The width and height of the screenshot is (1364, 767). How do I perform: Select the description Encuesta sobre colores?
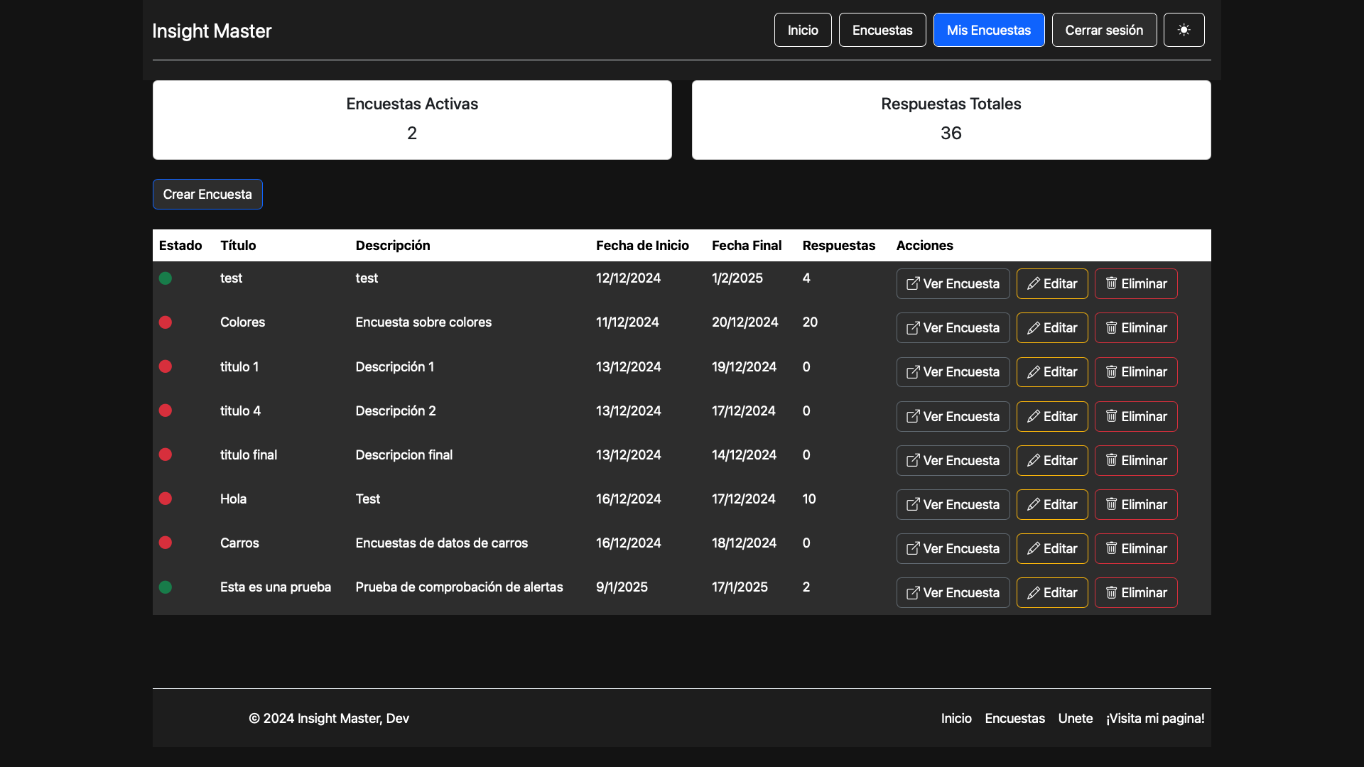click(423, 322)
